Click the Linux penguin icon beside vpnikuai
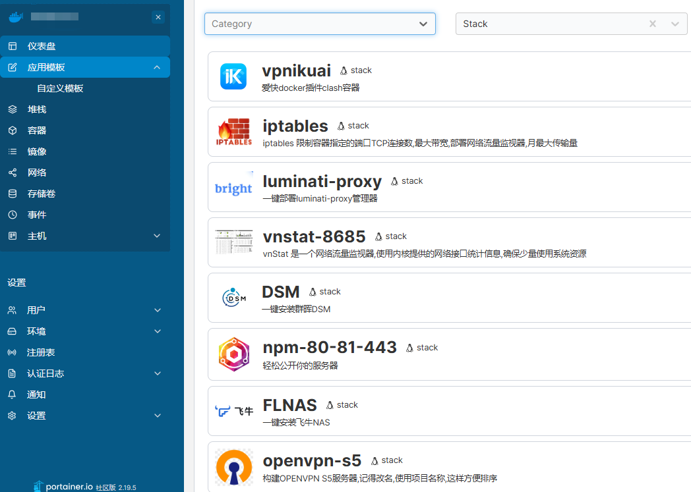 [344, 70]
